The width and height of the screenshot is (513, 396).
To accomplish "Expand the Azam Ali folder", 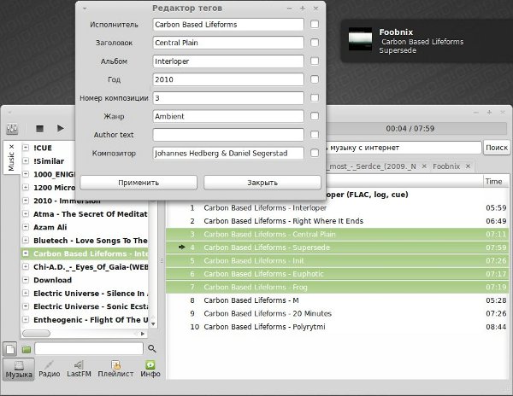I will coord(27,227).
